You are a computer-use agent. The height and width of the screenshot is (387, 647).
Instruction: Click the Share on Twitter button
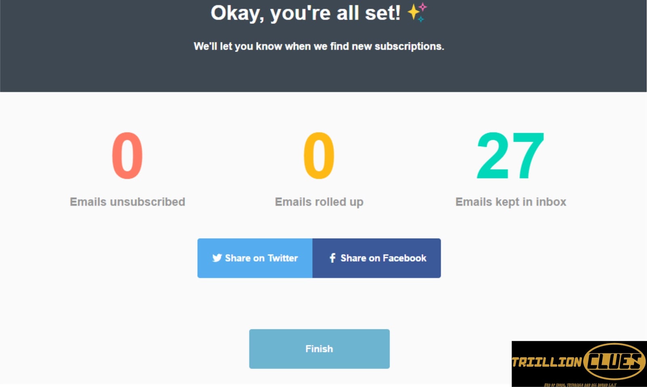point(255,258)
